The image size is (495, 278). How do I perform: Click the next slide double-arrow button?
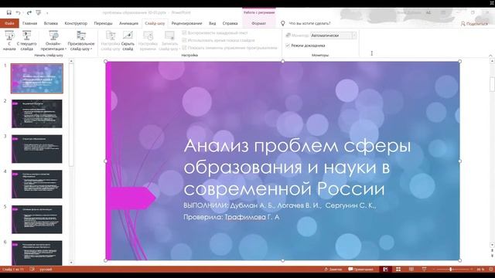(492, 256)
